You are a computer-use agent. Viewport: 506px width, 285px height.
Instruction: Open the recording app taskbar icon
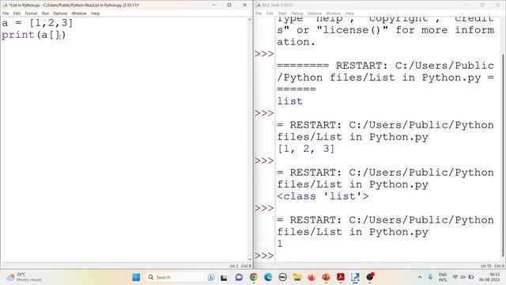[x=370, y=277]
